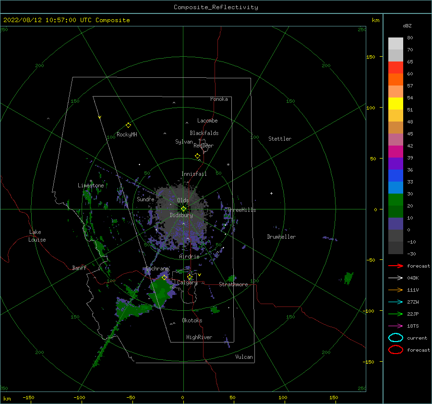Click the Okotoks label
The height and width of the screenshot is (404, 432).
click(192, 320)
